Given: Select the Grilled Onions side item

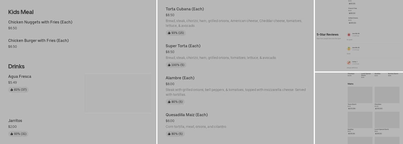Looking at the screenshot, I should (x=353, y=18).
